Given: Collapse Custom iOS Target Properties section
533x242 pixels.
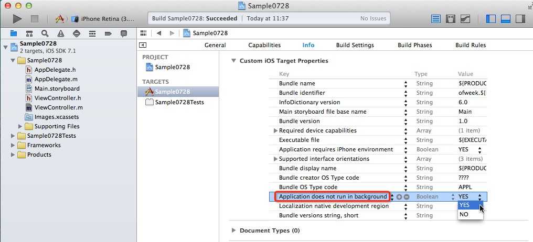Looking at the screenshot, I should (x=233, y=61).
